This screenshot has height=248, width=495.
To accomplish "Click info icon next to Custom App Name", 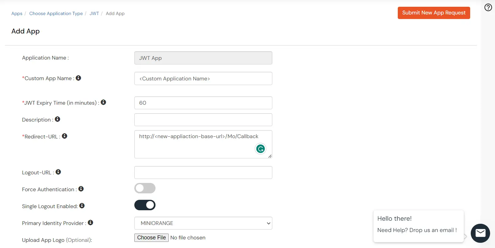I will coord(79,78).
